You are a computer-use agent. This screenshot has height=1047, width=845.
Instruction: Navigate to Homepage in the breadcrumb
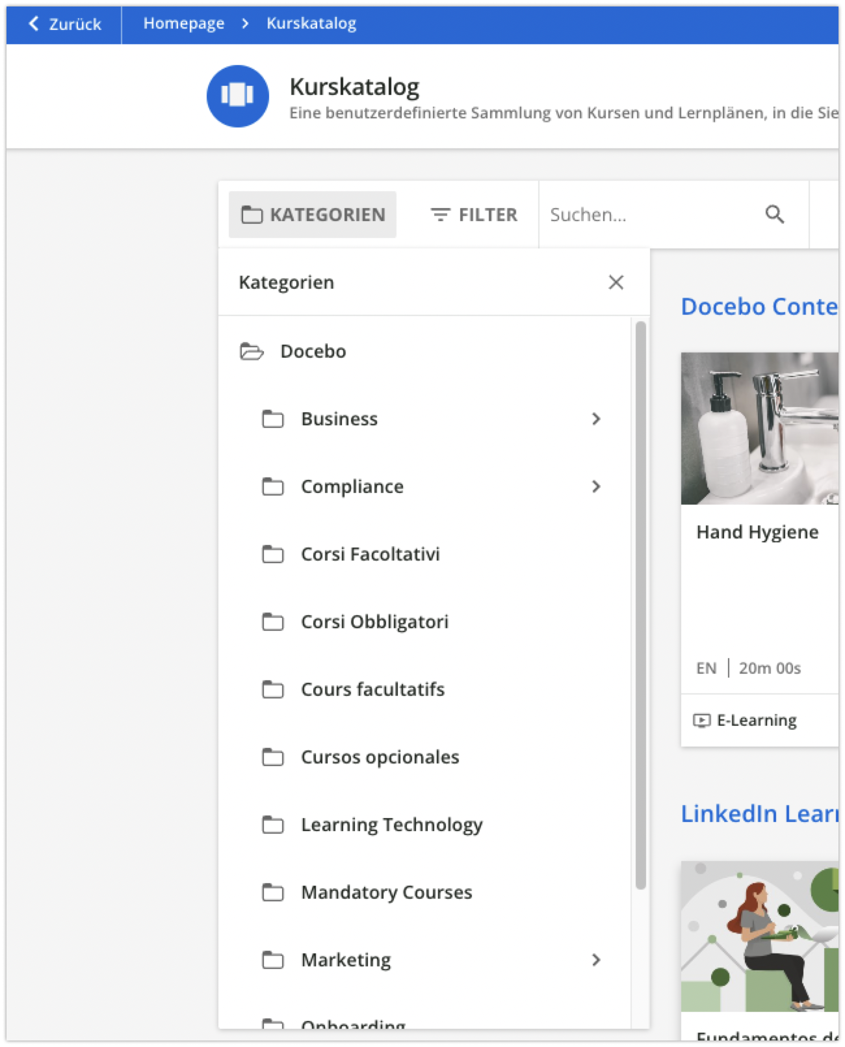(183, 23)
